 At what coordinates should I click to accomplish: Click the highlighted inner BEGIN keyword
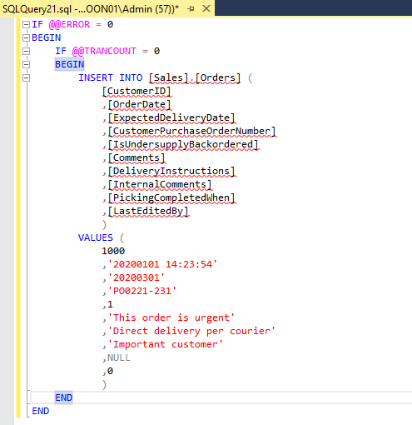pyautogui.click(x=69, y=64)
